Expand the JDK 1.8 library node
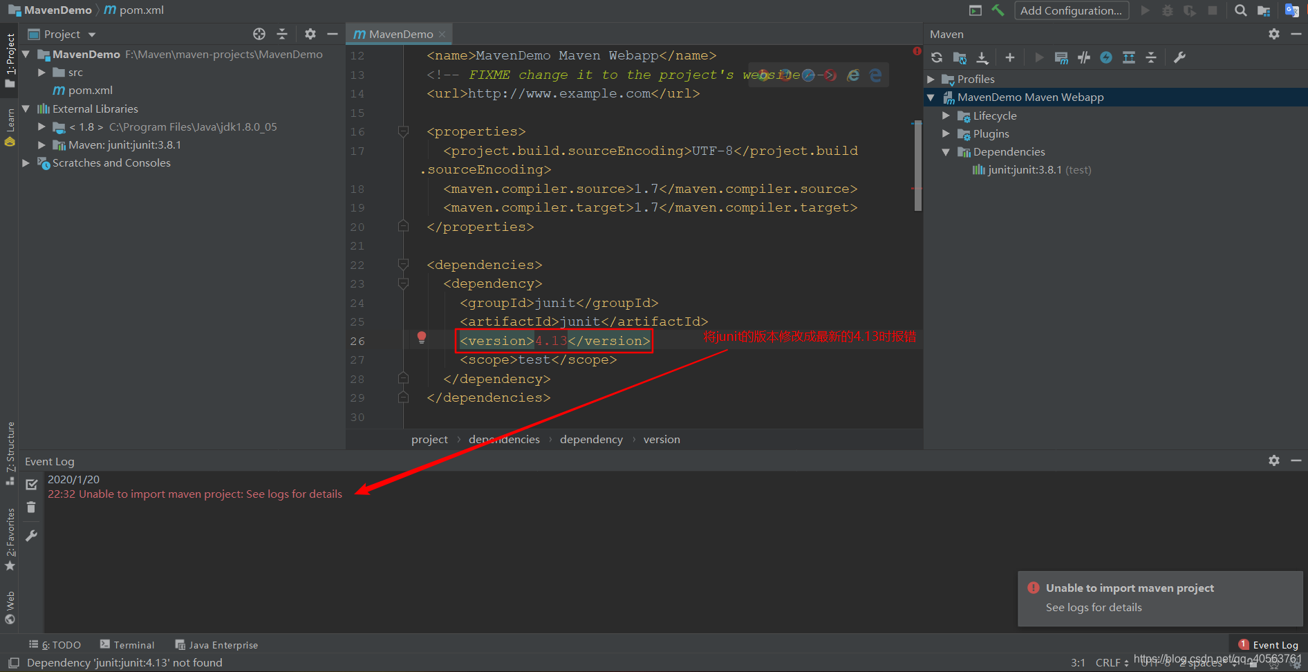The height and width of the screenshot is (672, 1308). (41, 127)
